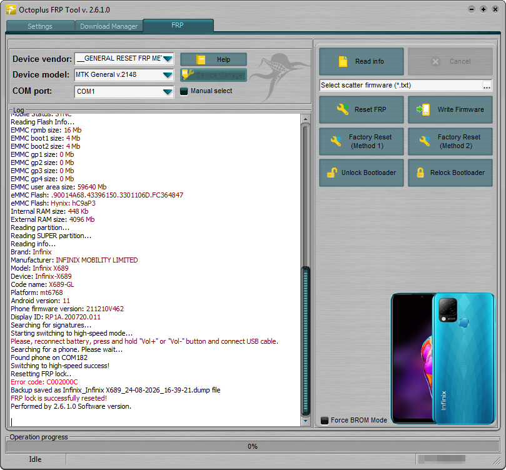Click the Cancel X circle icon
The height and width of the screenshot is (470, 506).
(436, 62)
